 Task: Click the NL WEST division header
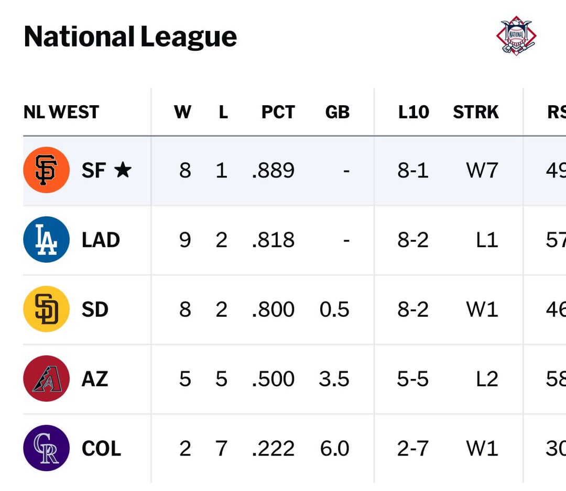click(61, 112)
